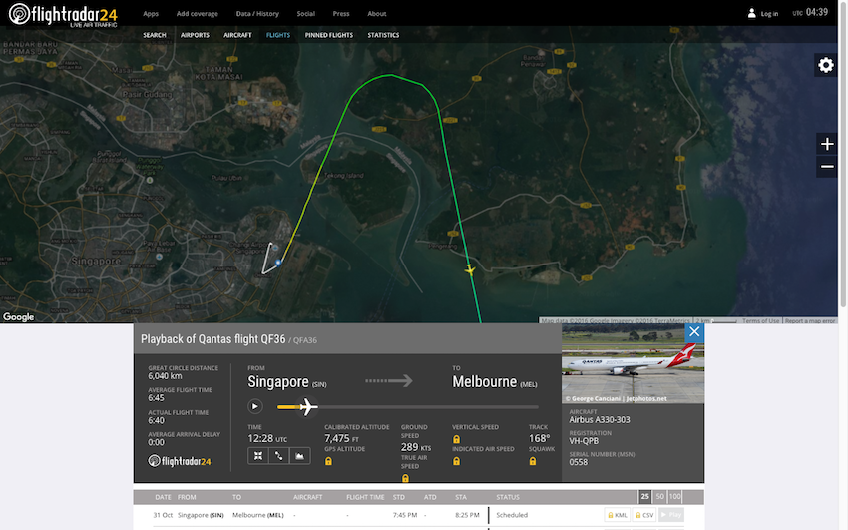The height and width of the screenshot is (530, 848).
Task: Click Play for the 31 Oct flight
Action: coord(671,515)
